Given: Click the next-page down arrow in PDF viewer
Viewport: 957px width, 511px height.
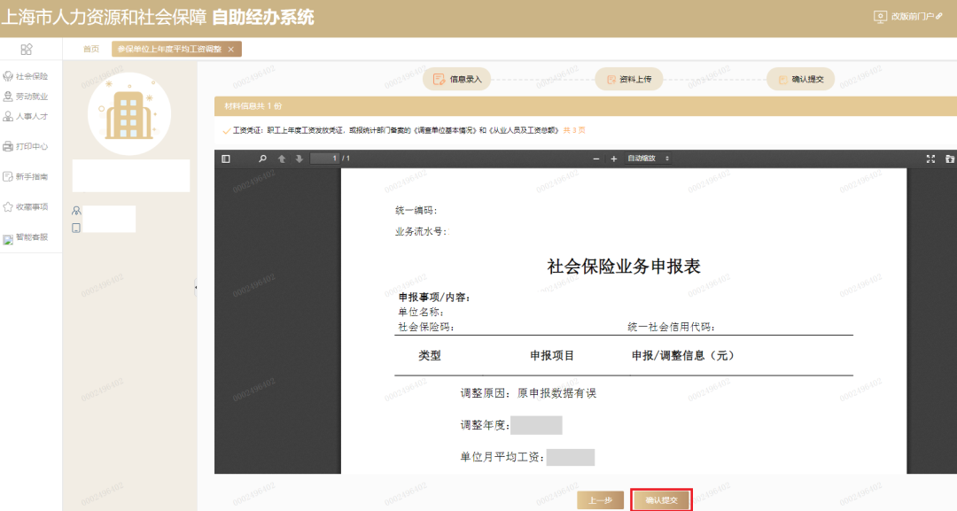Looking at the screenshot, I should [x=300, y=159].
